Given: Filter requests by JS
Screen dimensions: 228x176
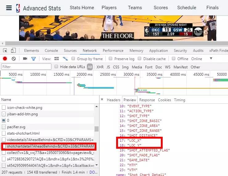Looking at the screenshot, I should click(108, 67).
